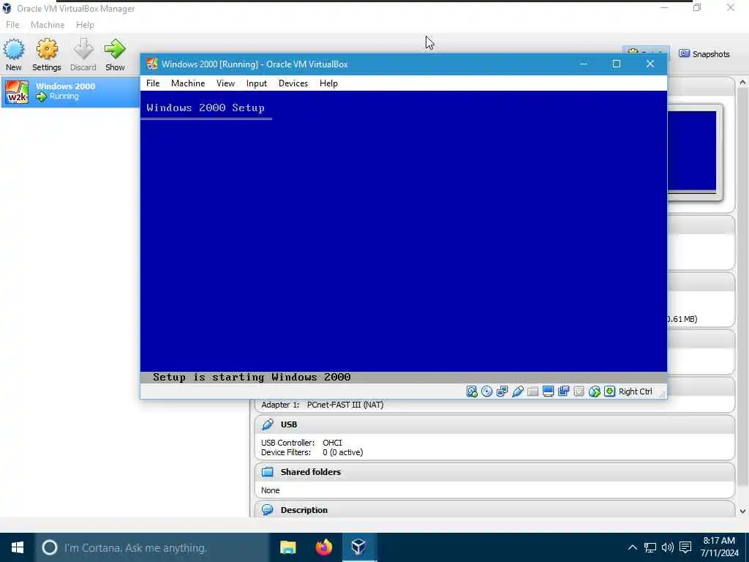
Task: Click the details pane scroll down arrow
Action: click(x=742, y=512)
